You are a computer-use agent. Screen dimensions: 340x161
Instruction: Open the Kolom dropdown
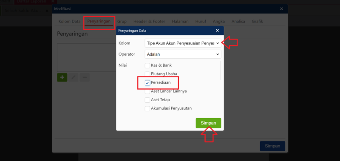tap(183, 43)
